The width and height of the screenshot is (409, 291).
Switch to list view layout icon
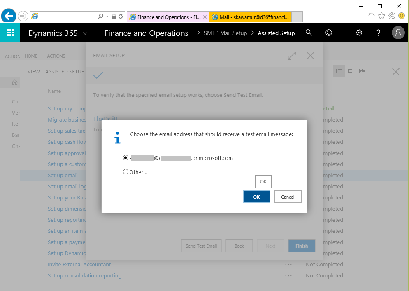[x=339, y=71]
